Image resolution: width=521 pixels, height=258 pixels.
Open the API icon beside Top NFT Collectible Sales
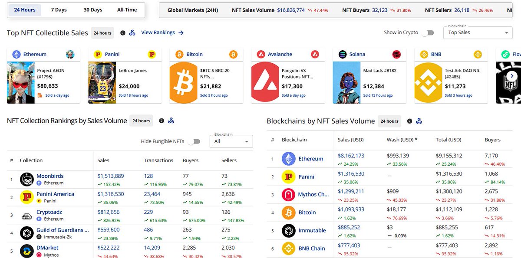pos(132,33)
